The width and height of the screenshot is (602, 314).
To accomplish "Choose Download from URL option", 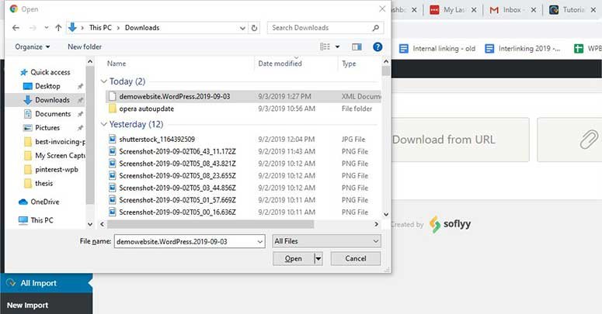I will pyautogui.click(x=460, y=140).
